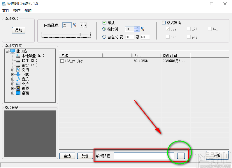Select 本地磁盘 (C:) in folder tree
Viewport: 232px width, 168px height.
33,56
